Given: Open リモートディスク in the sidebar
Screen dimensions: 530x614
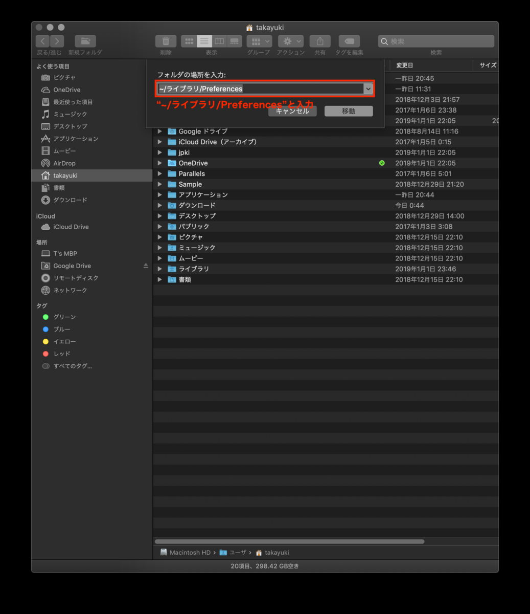Looking at the screenshot, I should pyautogui.click(x=76, y=278).
